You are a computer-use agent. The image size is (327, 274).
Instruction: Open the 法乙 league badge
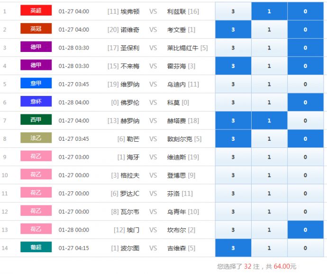36,138
